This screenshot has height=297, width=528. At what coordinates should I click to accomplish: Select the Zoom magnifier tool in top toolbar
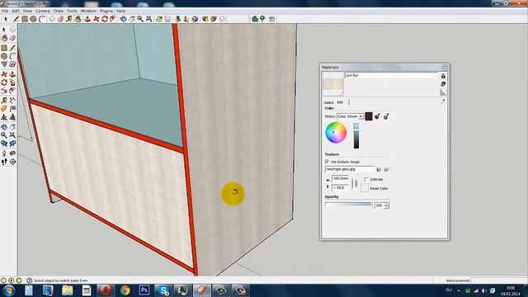click(140, 19)
